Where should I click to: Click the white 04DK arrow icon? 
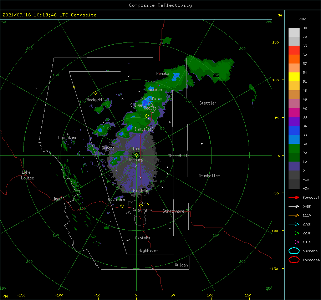pos(294,207)
